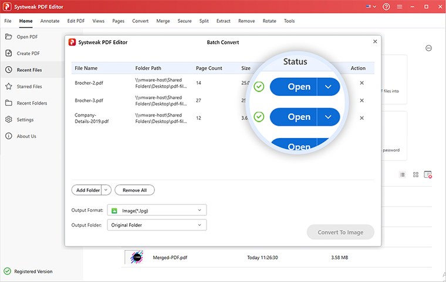The width and height of the screenshot is (446, 282).
Task: Click the Open PDF folder icon
Action: 9,37
